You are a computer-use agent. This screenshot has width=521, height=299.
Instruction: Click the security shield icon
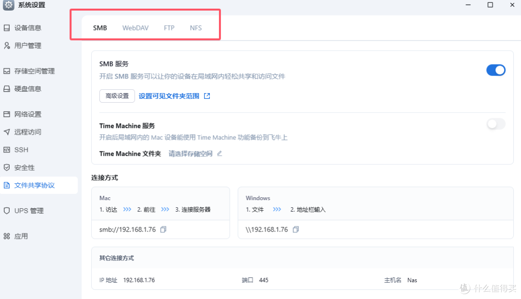7,167
